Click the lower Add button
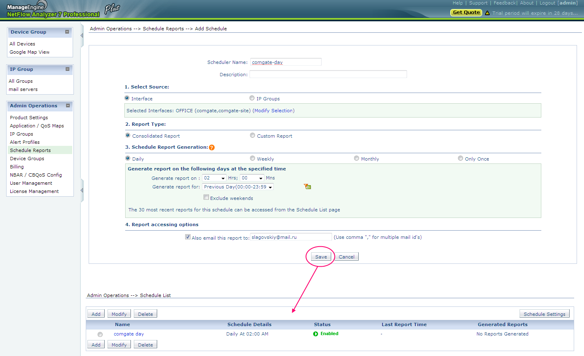 pyautogui.click(x=96, y=345)
